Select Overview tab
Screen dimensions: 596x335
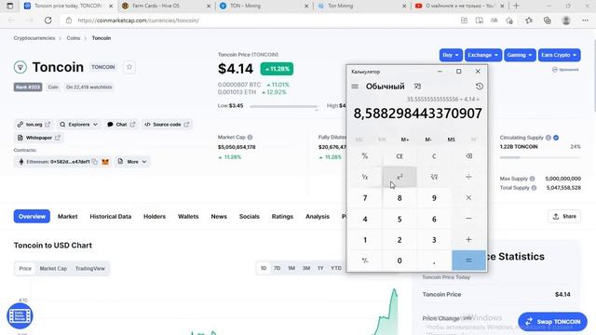(x=32, y=217)
